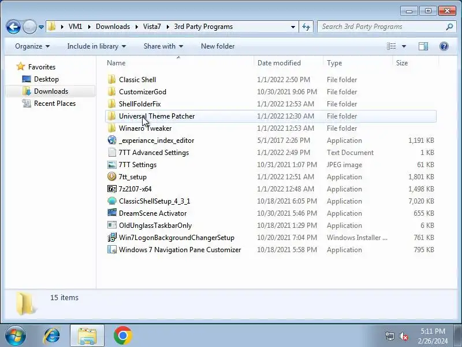The width and height of the screenshot is (462, 347).
Task: Click the Windows Explorer taskbar button
Action: (87, 335)
